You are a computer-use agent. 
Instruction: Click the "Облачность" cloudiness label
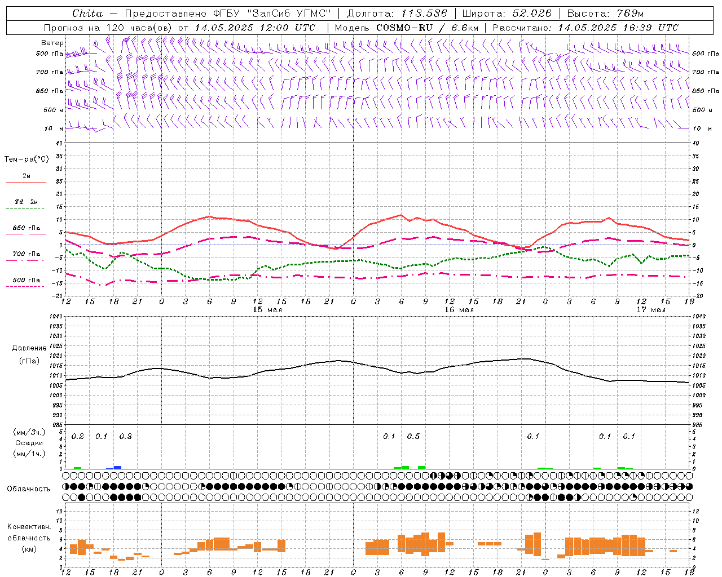click(x=29, y=489)
